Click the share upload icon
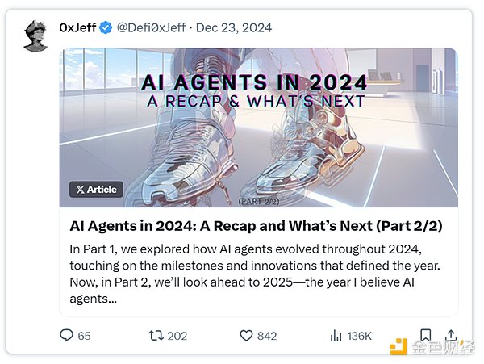Screen dimensions: 484x364 451,334
